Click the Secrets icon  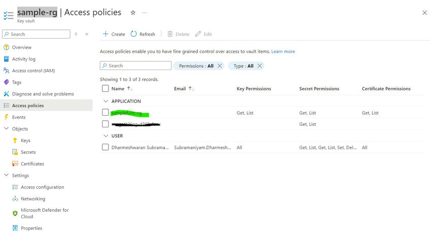[x=15, y=152]
